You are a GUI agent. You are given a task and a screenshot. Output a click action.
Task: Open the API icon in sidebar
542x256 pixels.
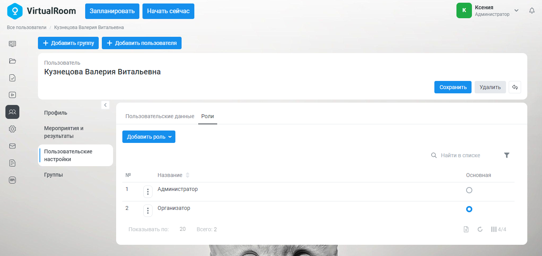[x=12, y=180]
